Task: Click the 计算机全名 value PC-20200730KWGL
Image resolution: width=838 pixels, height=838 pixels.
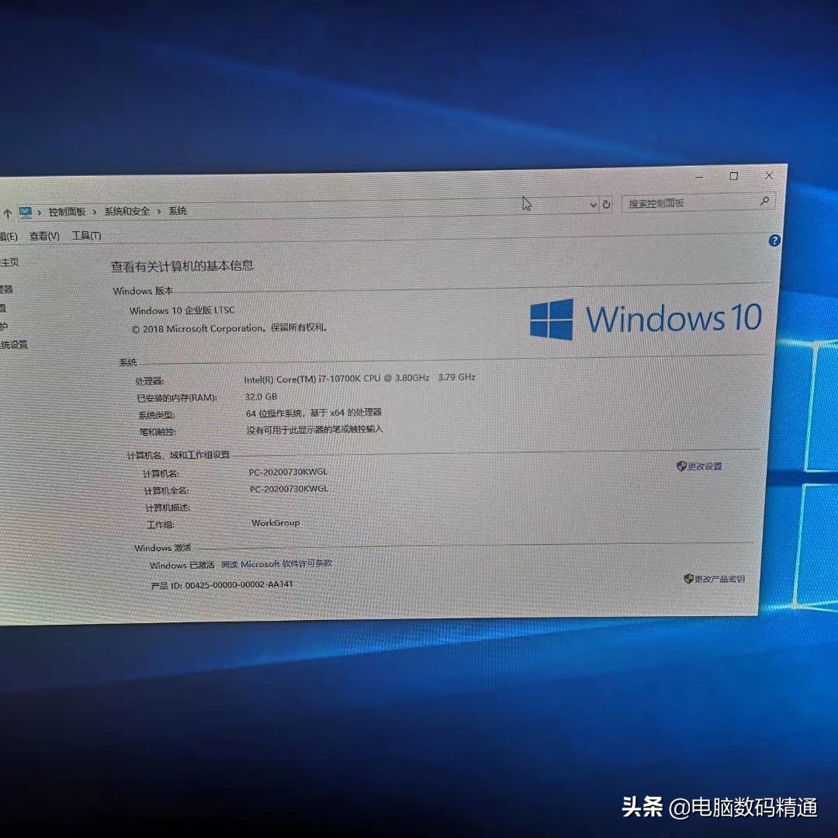Action: 289,489
